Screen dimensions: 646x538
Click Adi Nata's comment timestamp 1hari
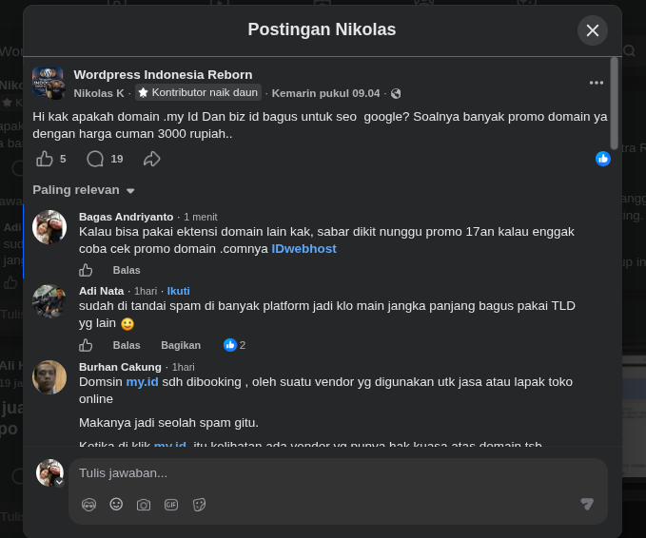pyautogui.click(x=146, y=291)
